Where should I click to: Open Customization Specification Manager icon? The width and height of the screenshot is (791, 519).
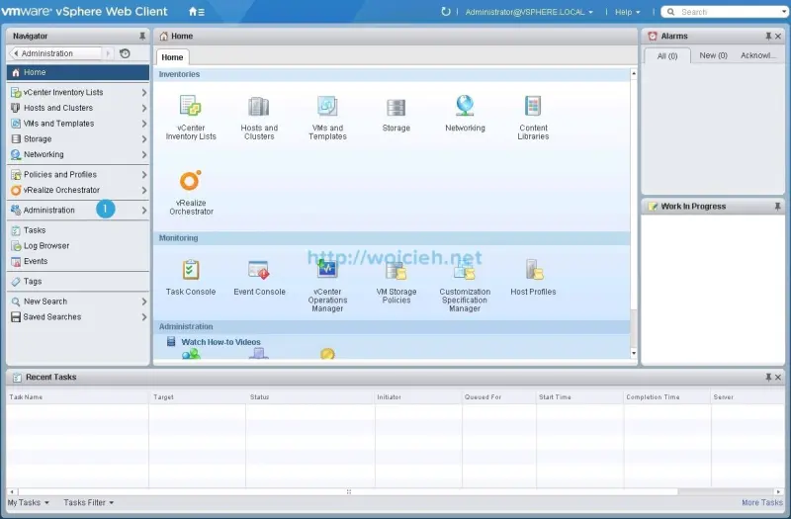[x=465, y=271]
